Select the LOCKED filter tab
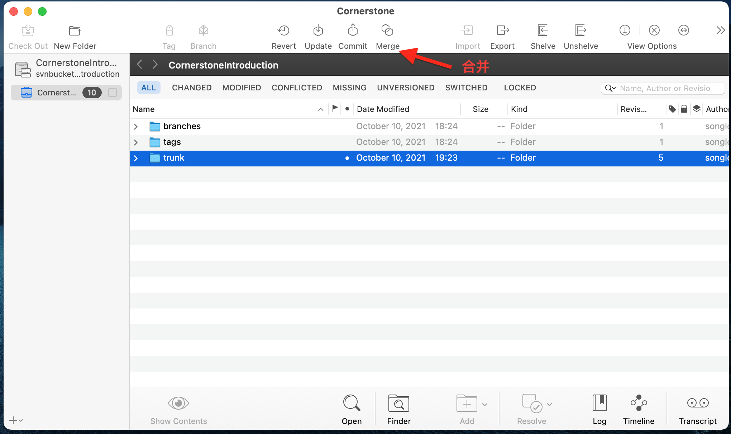Image resolution: width=731 pixels, height=434 pixels. [x=520, y=88]
